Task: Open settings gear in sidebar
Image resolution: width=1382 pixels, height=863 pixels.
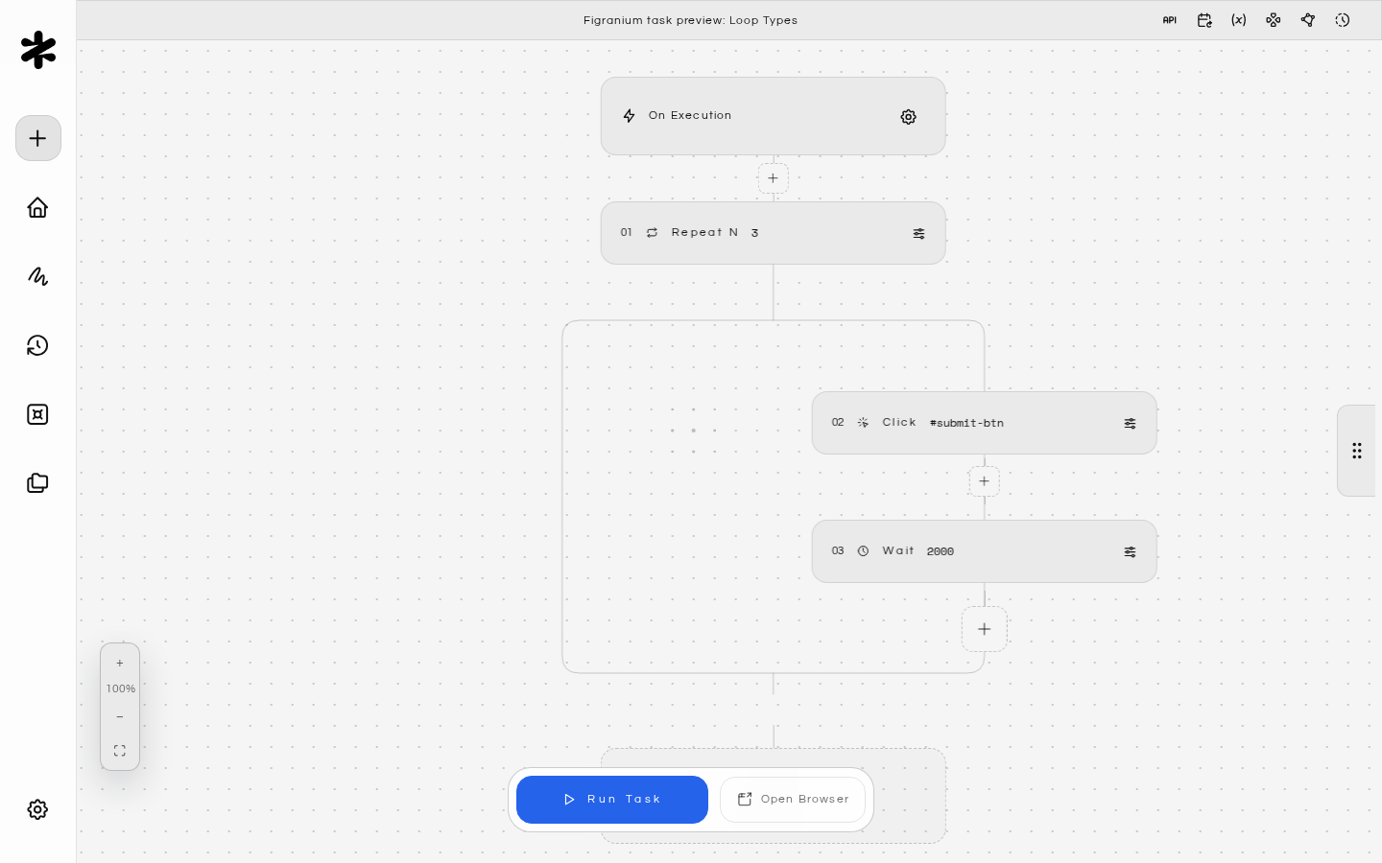Action: tap(37, 809)
